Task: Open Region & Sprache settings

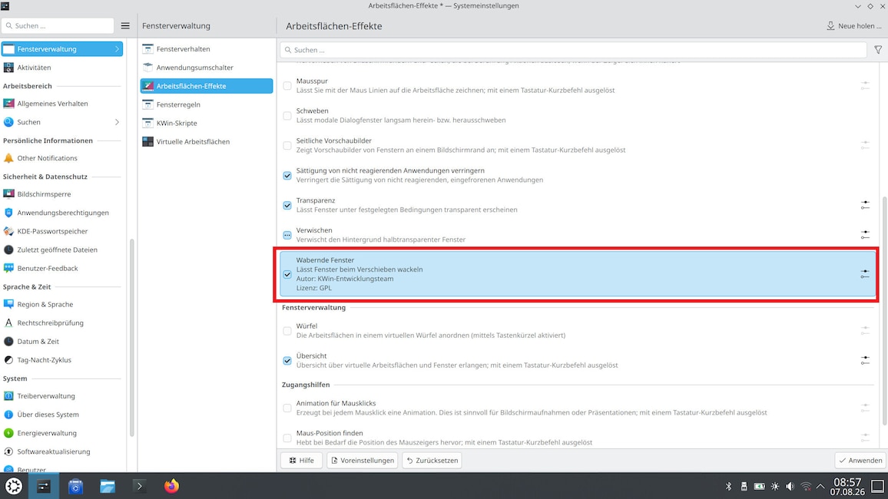Action: pyautogui.click(x=61, y=304)
